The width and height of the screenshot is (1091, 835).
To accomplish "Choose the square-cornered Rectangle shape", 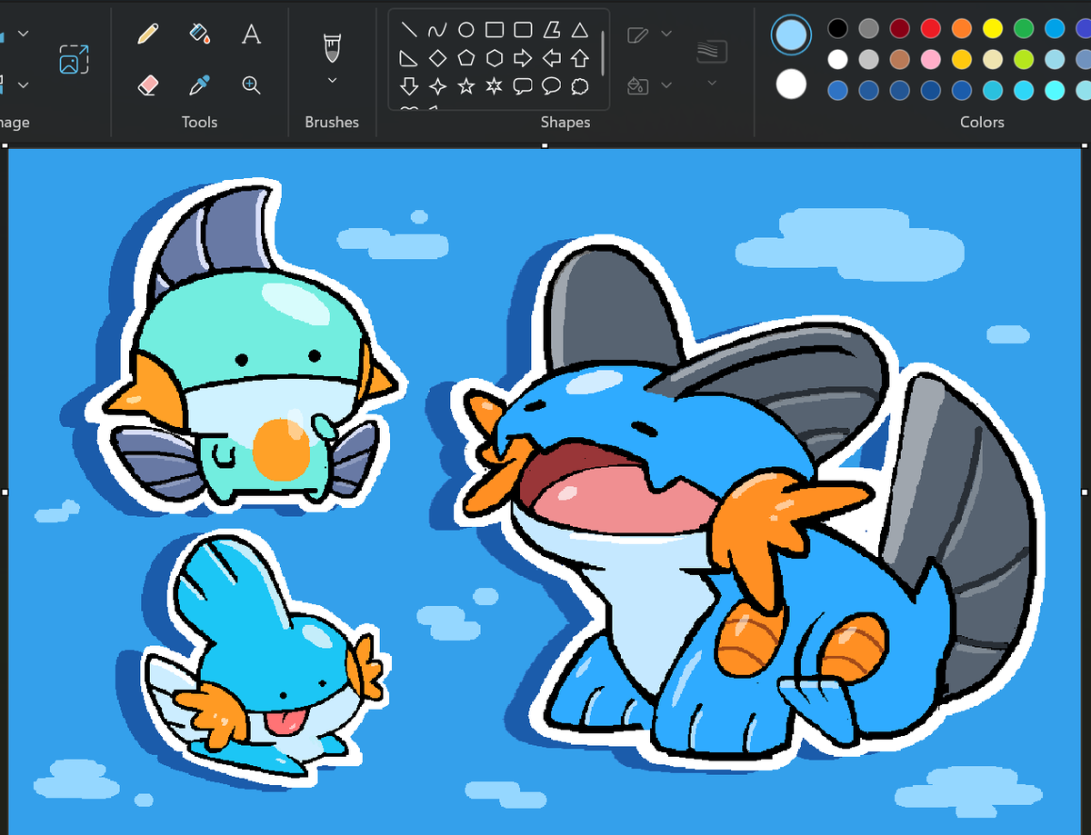I will point(494,30).
